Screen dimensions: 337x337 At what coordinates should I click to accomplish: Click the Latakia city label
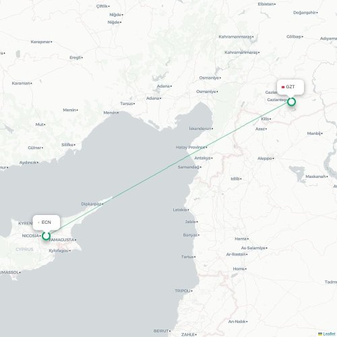(180, 210)
